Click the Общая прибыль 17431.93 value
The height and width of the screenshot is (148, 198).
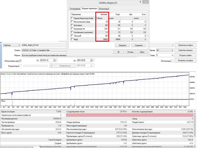pyautogui.click(x=123, y=122)
